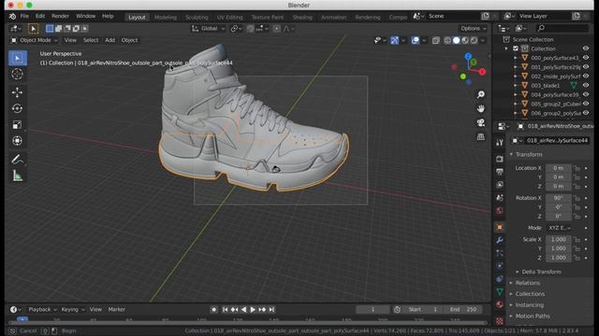Select the Cursor tool in the toolbar
The width and height of the screenshot is (599, 336).
pos(17,75)
